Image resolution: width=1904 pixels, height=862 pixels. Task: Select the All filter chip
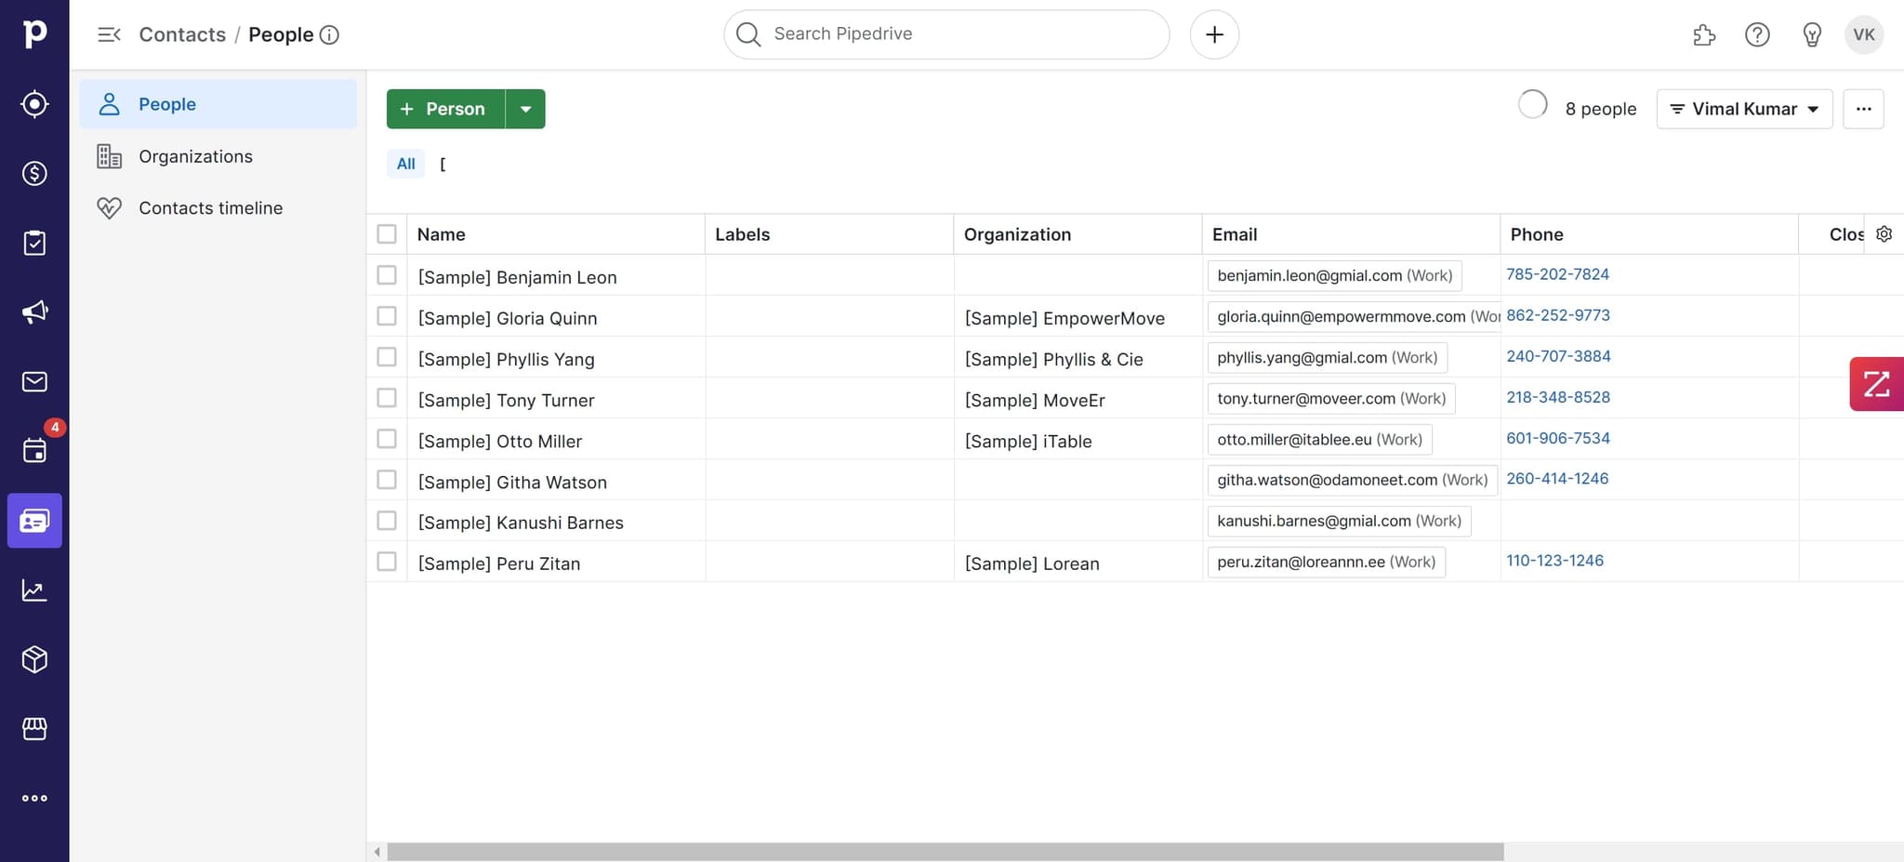pyautogui.click(x=405, y=163)
